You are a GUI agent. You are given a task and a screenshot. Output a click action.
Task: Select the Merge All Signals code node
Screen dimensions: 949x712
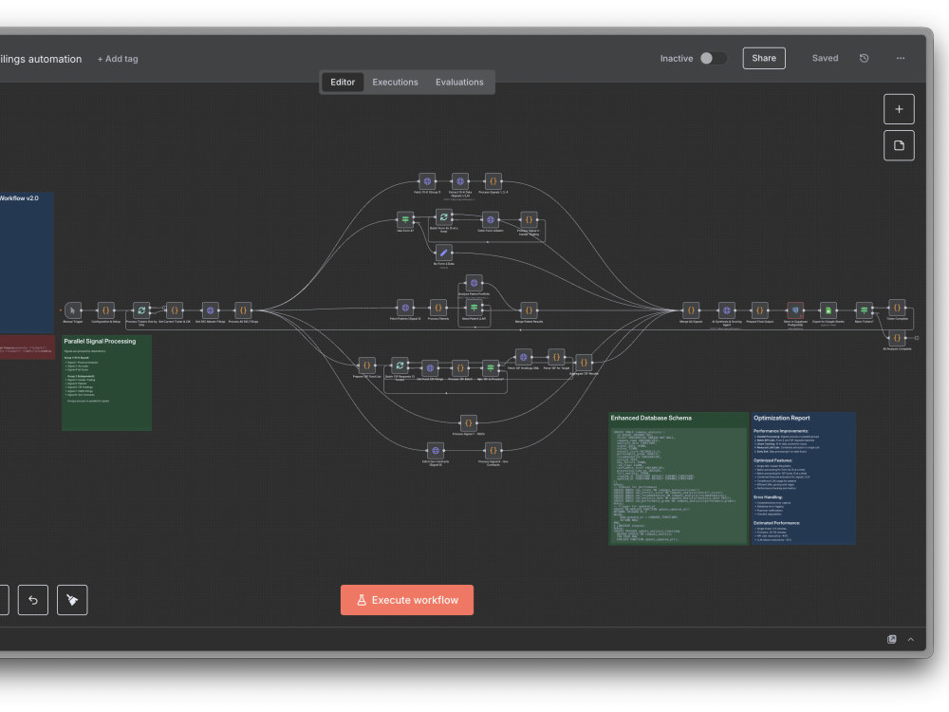[691, 310]
